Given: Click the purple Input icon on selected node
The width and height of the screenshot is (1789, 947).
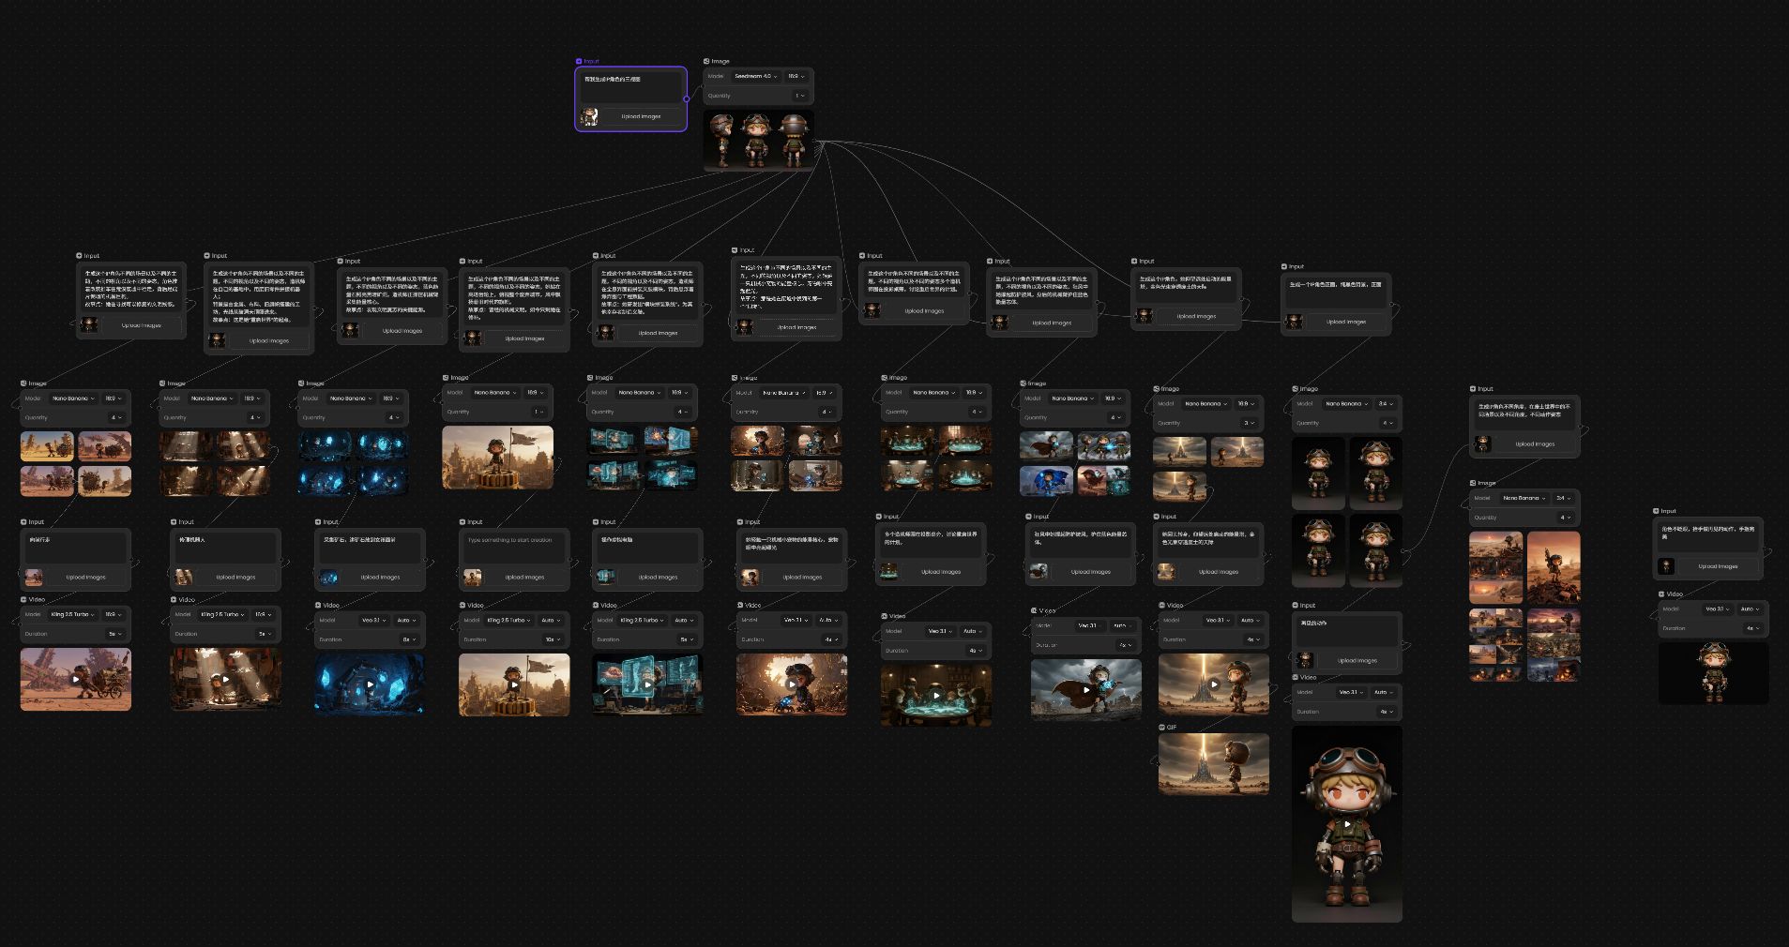Looking at the screenshot, I should coord(579,61).
